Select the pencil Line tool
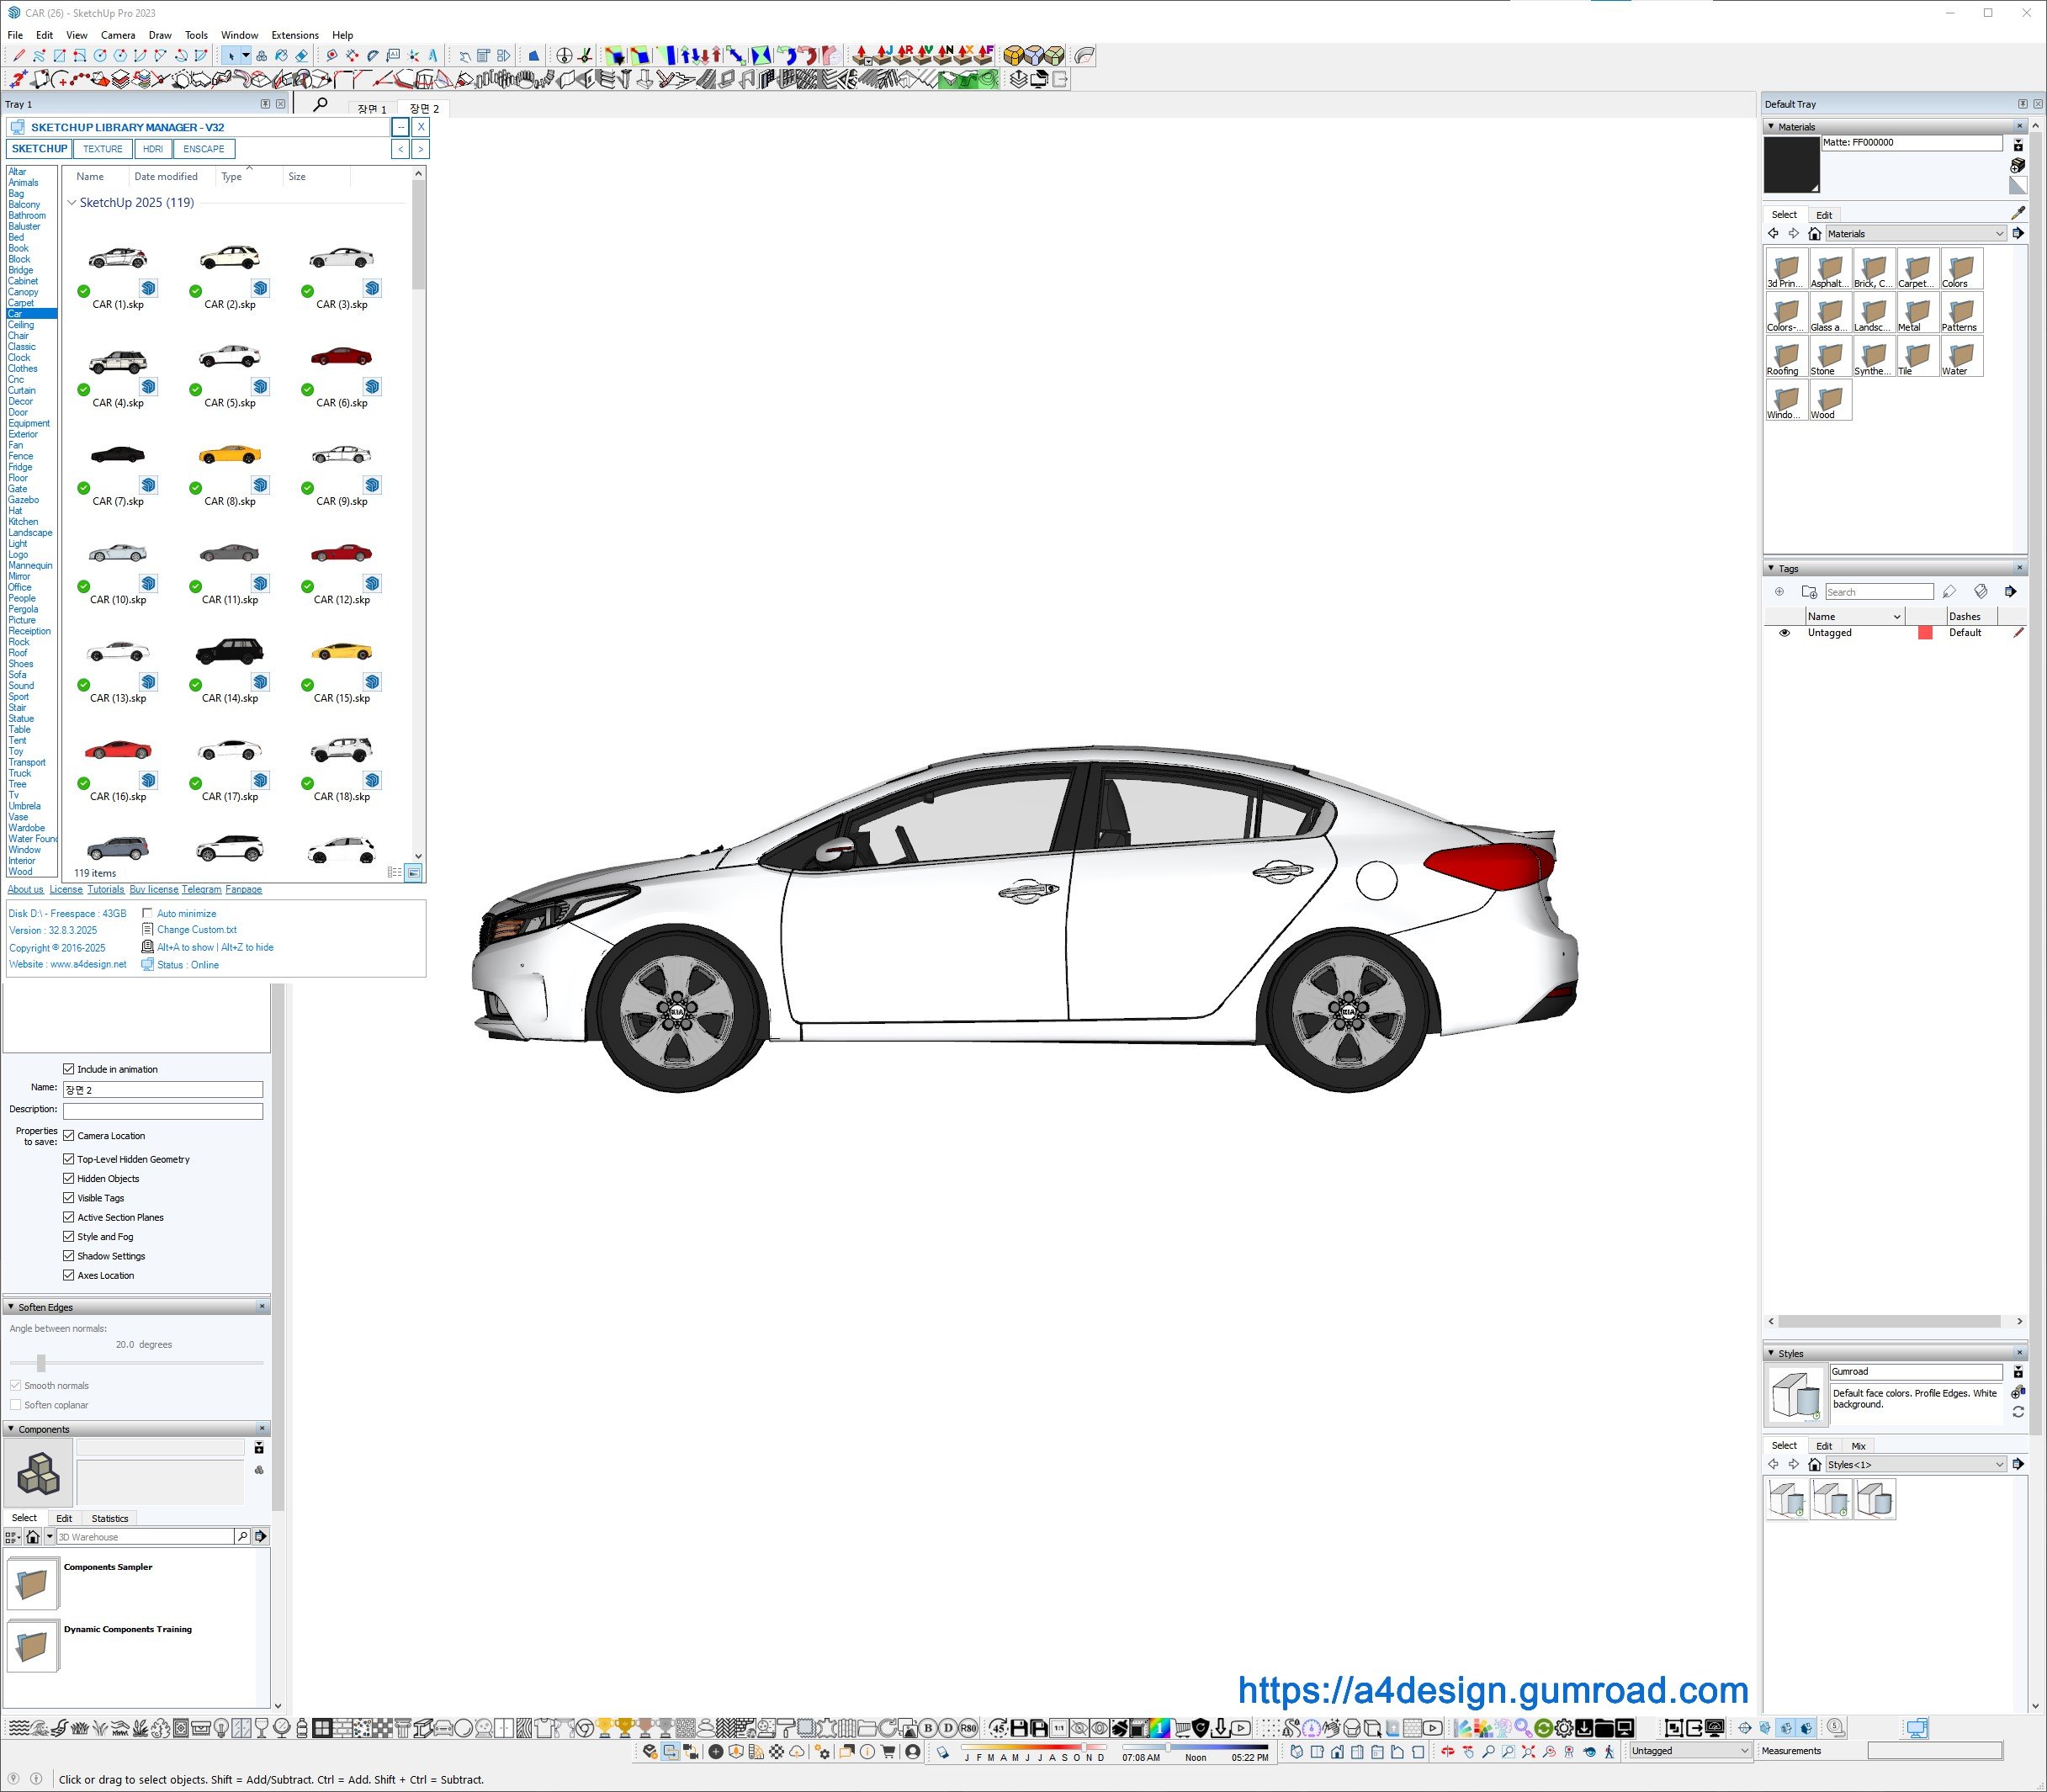2047x1792 pixels. [x=19, y=56]
